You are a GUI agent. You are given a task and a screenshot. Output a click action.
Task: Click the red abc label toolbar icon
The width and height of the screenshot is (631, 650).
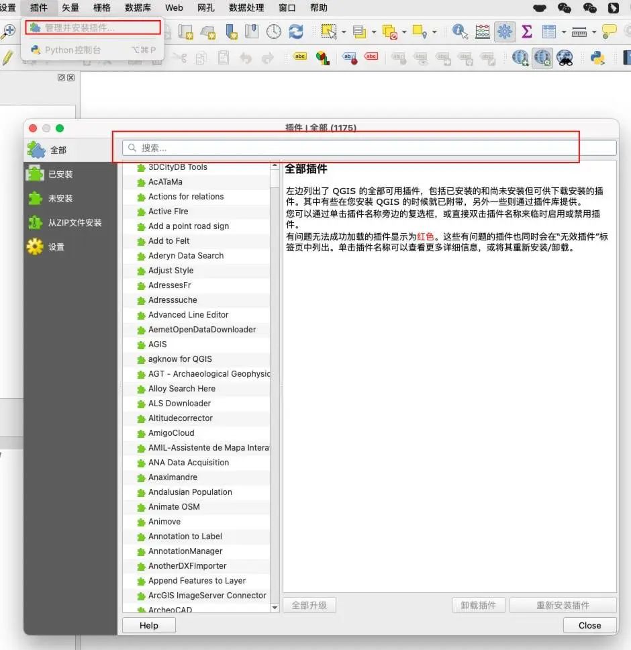coord(371,56)
